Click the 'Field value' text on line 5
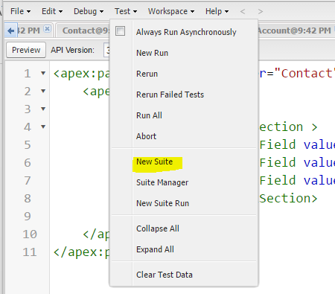335x294 pixels. click(x=297, y=144)
